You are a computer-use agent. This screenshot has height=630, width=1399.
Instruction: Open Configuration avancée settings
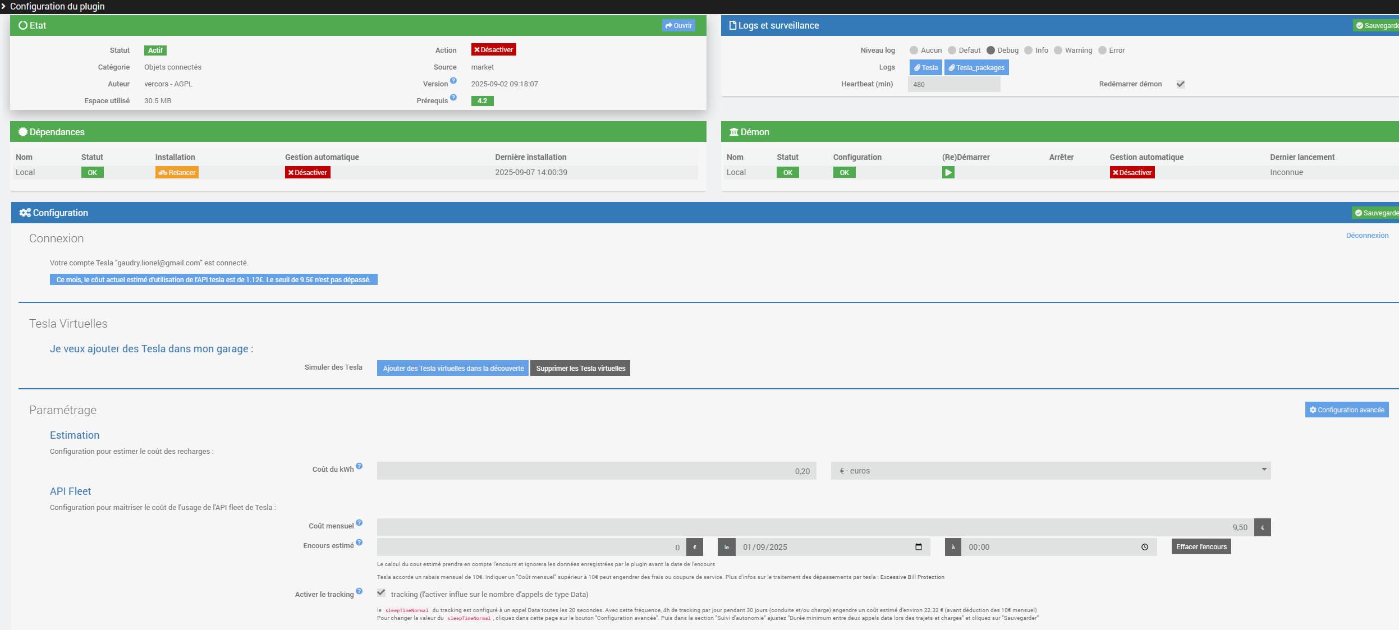tap(1346, 410)
